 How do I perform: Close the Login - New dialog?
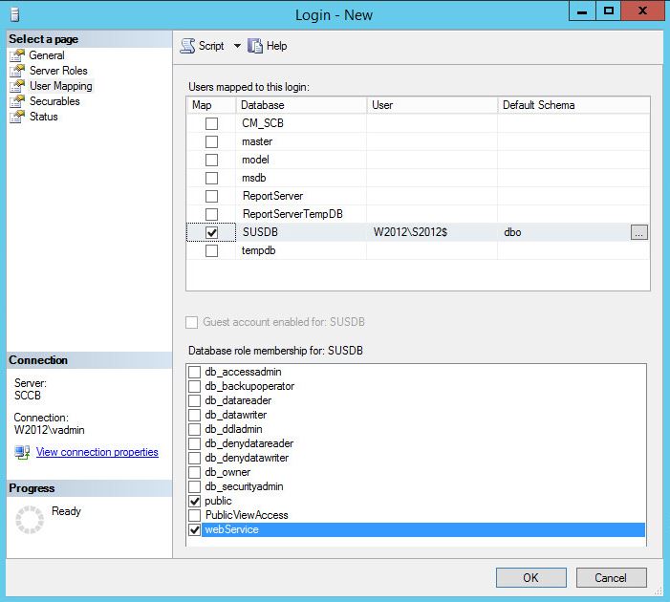click(642, 11)
